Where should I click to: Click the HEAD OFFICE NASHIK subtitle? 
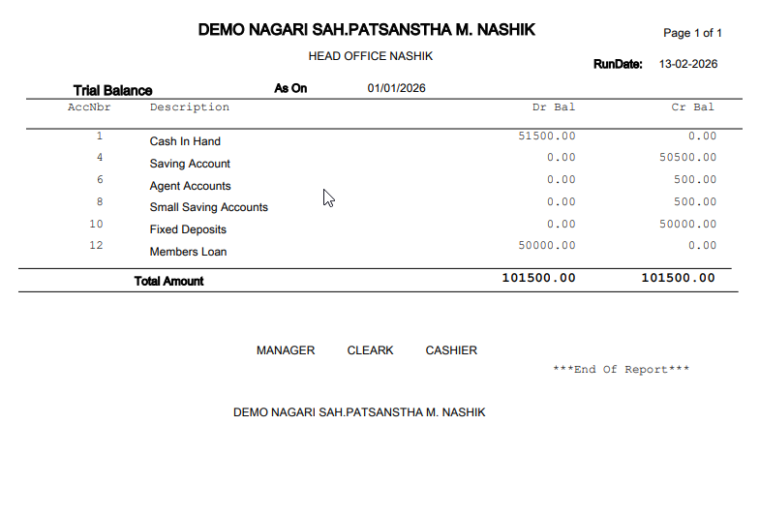[x=370, y=56]
